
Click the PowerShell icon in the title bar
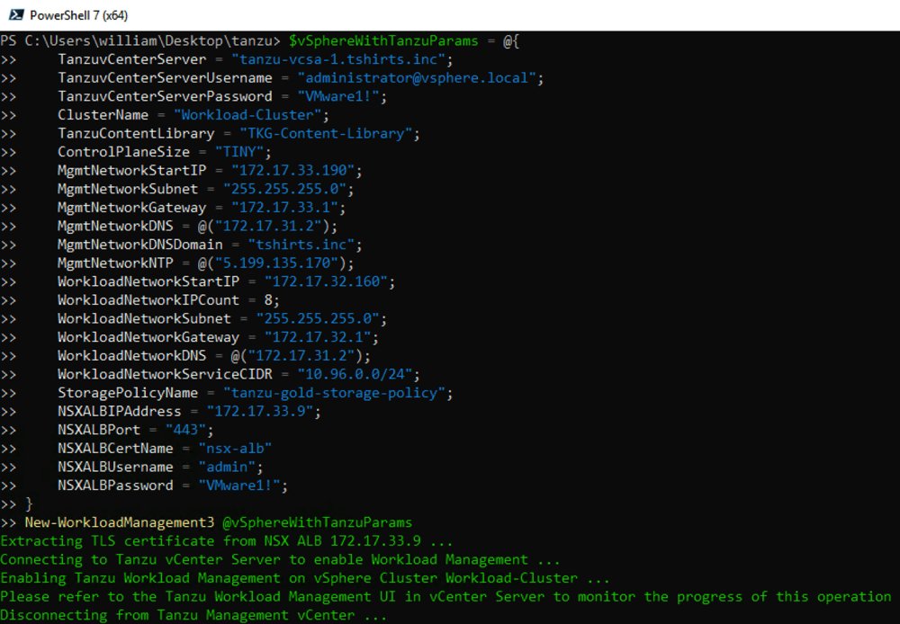tap(16, 15)
